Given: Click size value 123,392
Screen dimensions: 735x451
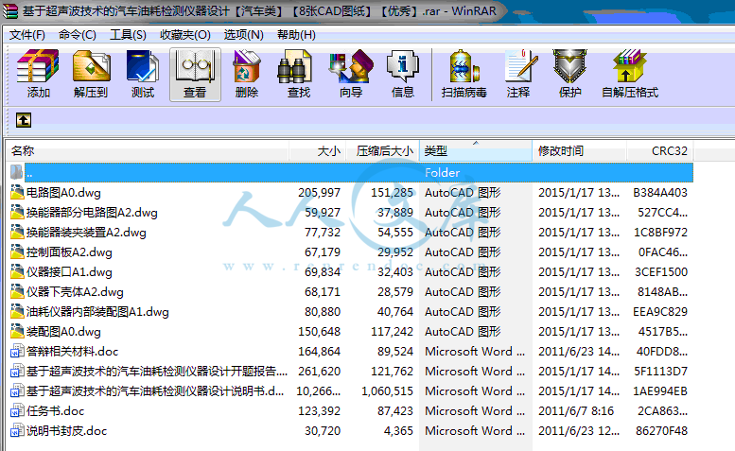Looking at the screenshot, I should click(319, 410).
